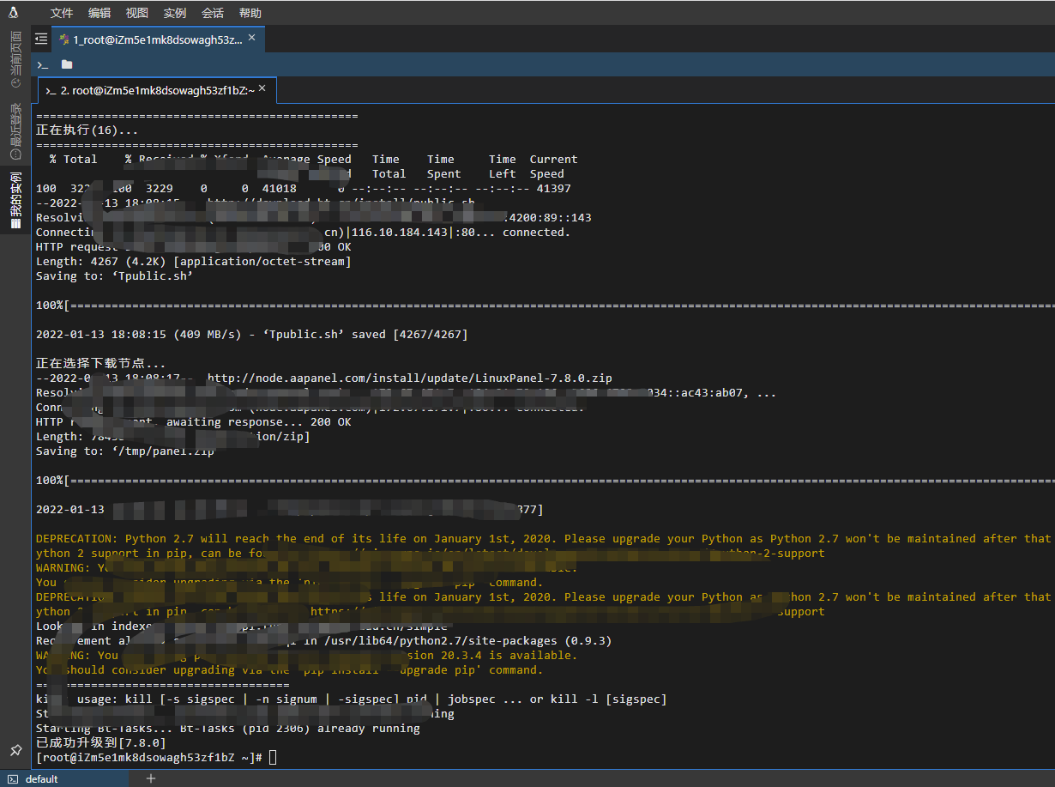
Task: Toggle the sidebar list icon beside tabs
Action: (x=41, y=39)
